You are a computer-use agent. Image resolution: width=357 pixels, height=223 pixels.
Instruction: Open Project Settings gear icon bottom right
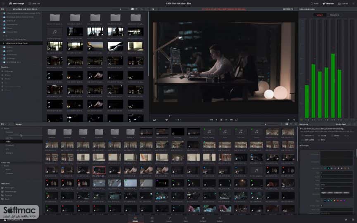(353, 219)
